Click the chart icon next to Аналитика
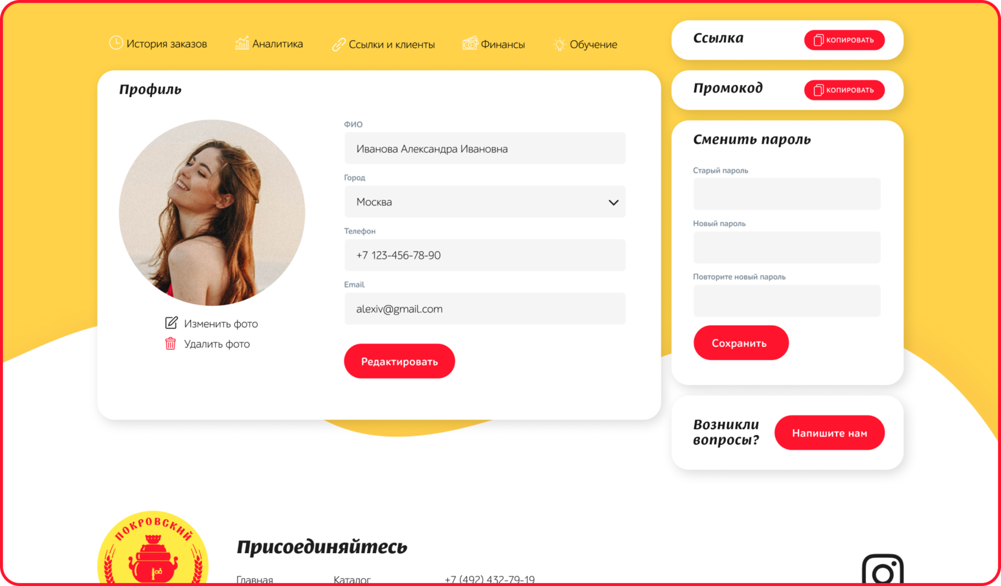Viewport: 1001px width, 586px height. [242, 43]
